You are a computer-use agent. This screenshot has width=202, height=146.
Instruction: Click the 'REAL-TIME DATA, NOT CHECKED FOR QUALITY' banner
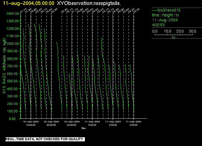click(x=44, y=139)
